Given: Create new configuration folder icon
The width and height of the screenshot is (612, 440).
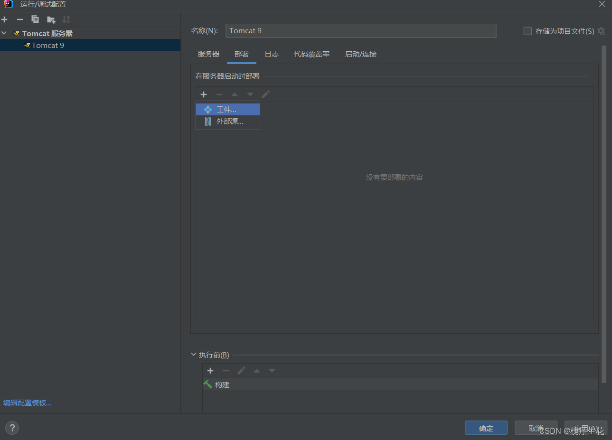Looking at the screenshot, I should click(51, 19).
